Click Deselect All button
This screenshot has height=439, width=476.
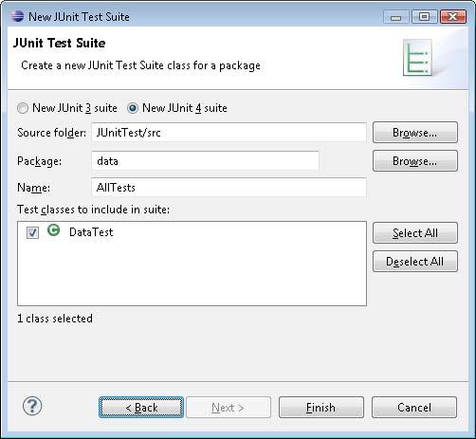coord(415,262)
